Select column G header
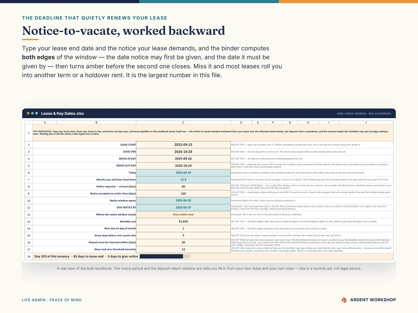418x313 pixels. point(290,122)
